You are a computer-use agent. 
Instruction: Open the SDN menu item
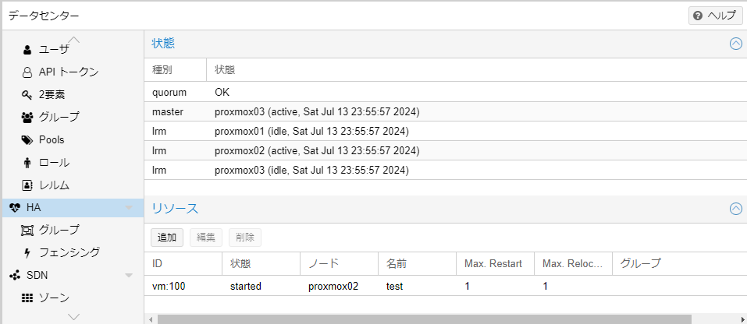click(37, 275)
